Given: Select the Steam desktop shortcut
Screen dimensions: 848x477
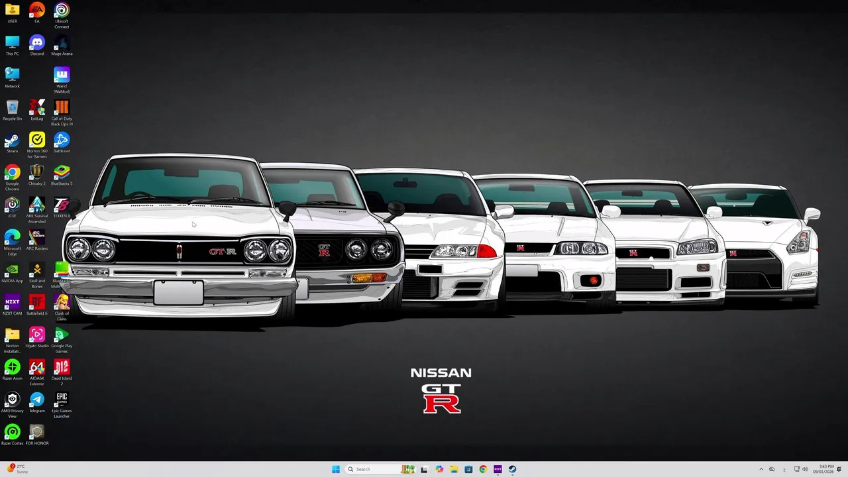Looking at the screenshot, I should pyautogui.click(x=12, y=143).
